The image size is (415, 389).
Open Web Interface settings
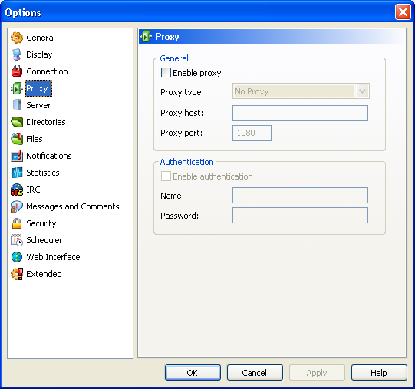53,257
